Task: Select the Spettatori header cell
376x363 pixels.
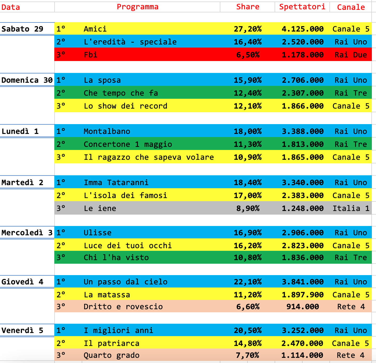Action: point(302,7)
